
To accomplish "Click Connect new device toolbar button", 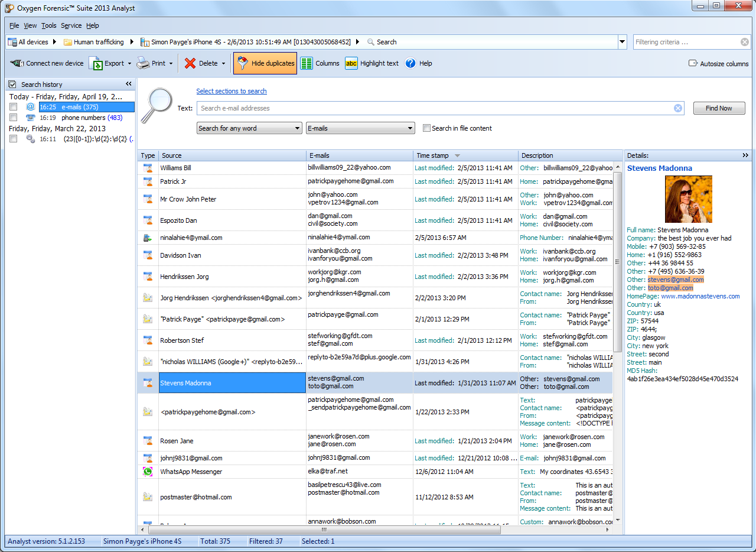I will pos(47,63).
